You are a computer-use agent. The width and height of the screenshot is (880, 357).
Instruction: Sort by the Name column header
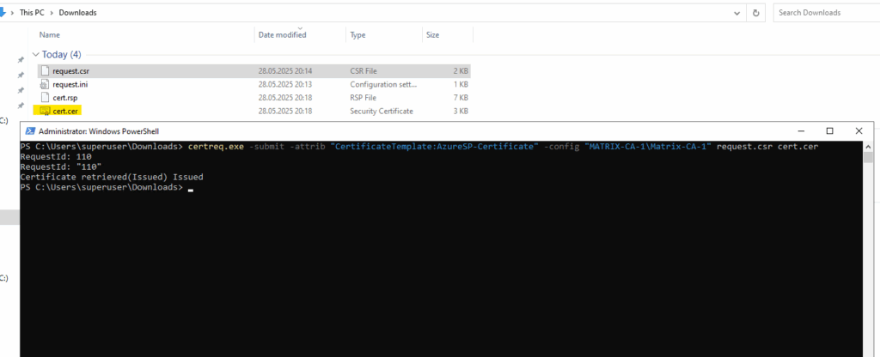coord(50,34)
